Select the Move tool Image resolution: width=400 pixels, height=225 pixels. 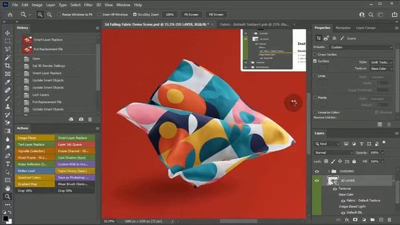tap(7, 33)
